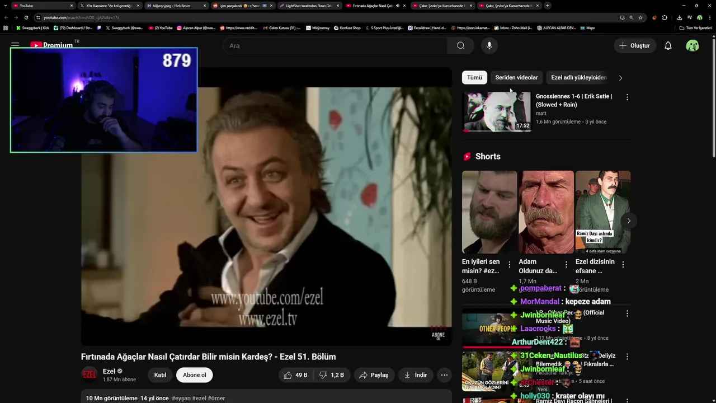
Task: Open the Gnossiennes 1-6 video thumbnail
Action: tap(497, 111)
